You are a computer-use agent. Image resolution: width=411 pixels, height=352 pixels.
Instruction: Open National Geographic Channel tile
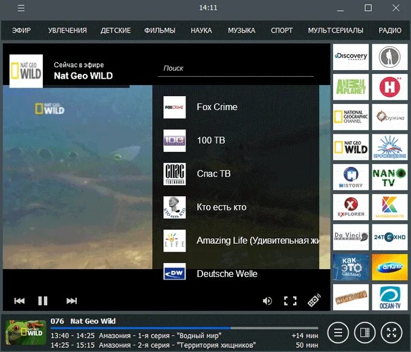351,117
